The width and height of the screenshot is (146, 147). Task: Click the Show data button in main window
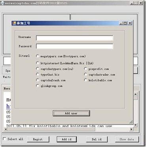point(127,139)
